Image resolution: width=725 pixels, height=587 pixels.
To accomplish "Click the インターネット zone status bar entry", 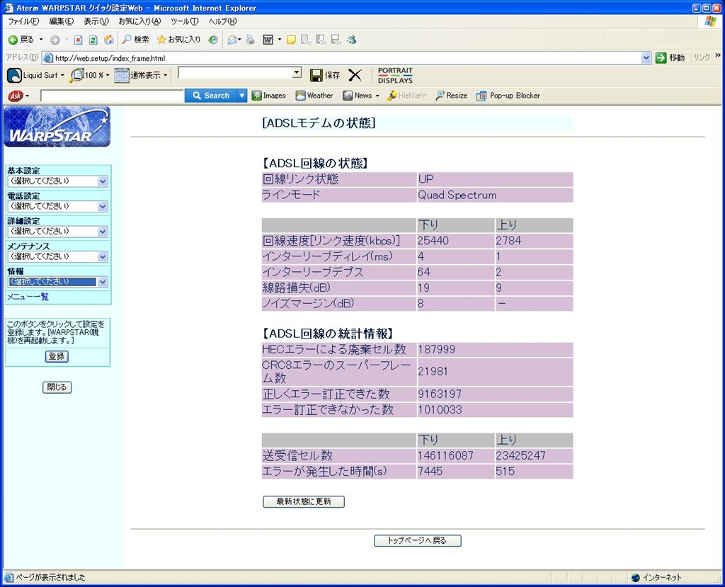I will click(656, 577).
